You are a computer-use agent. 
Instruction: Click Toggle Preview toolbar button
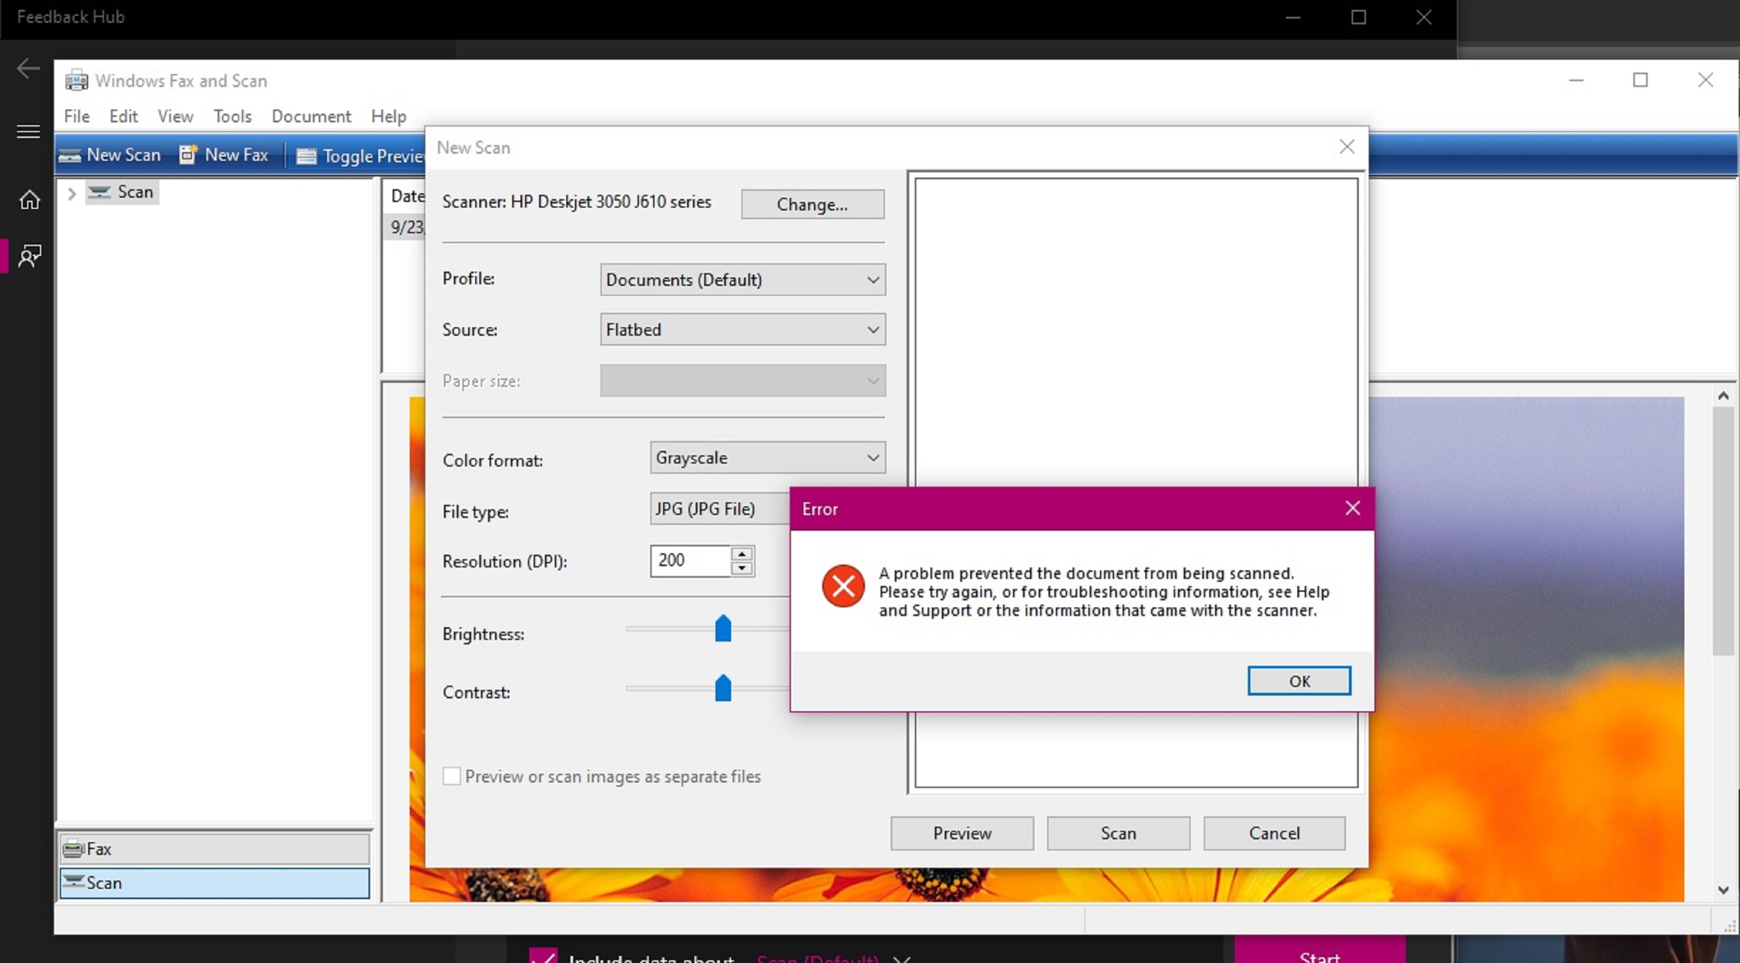[x=360, y=156]
